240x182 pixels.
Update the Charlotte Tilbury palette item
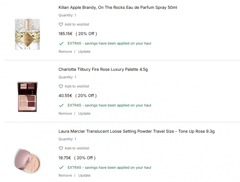click(x=84, y=113)
